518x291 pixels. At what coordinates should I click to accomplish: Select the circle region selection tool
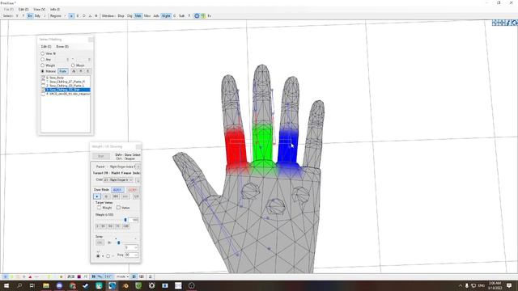(84, 16)
